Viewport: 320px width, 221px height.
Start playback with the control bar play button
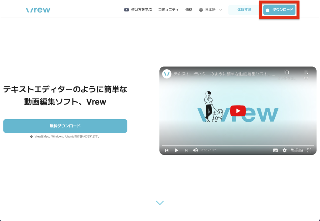coord(177,150)
